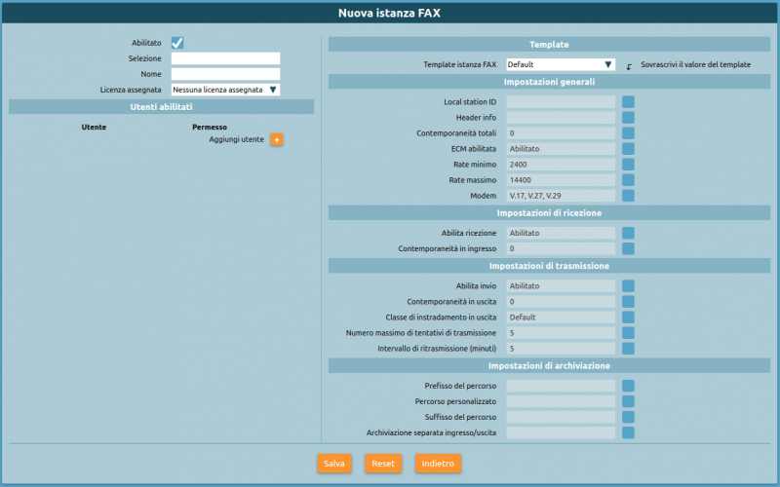Toggle override box for Modem
Image resolution: width=780 pixels, height=487 pixels.
(629, 196)
